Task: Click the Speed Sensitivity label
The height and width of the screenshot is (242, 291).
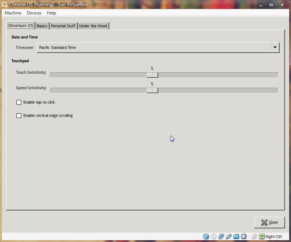Action: pyautogui.click(x=31, y=88)
